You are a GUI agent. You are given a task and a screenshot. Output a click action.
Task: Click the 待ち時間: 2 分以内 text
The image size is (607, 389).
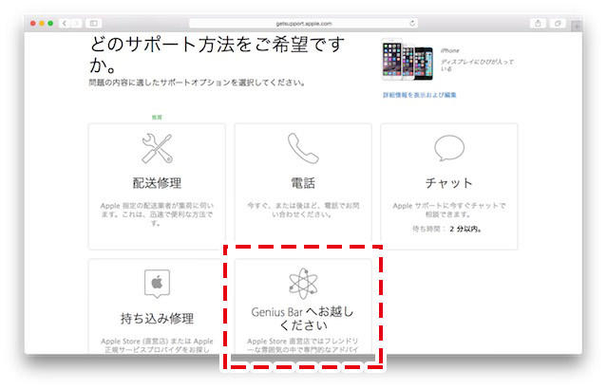[447, 229]
